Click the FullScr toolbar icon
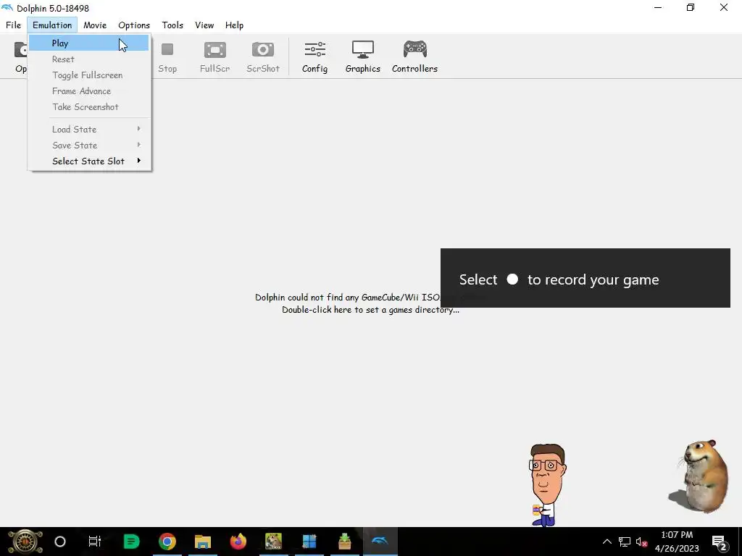 pyautogui.click(x=214, y=56)
